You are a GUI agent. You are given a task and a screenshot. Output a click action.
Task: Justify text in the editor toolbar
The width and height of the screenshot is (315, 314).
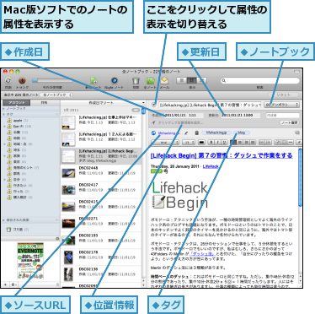point(253,143)
